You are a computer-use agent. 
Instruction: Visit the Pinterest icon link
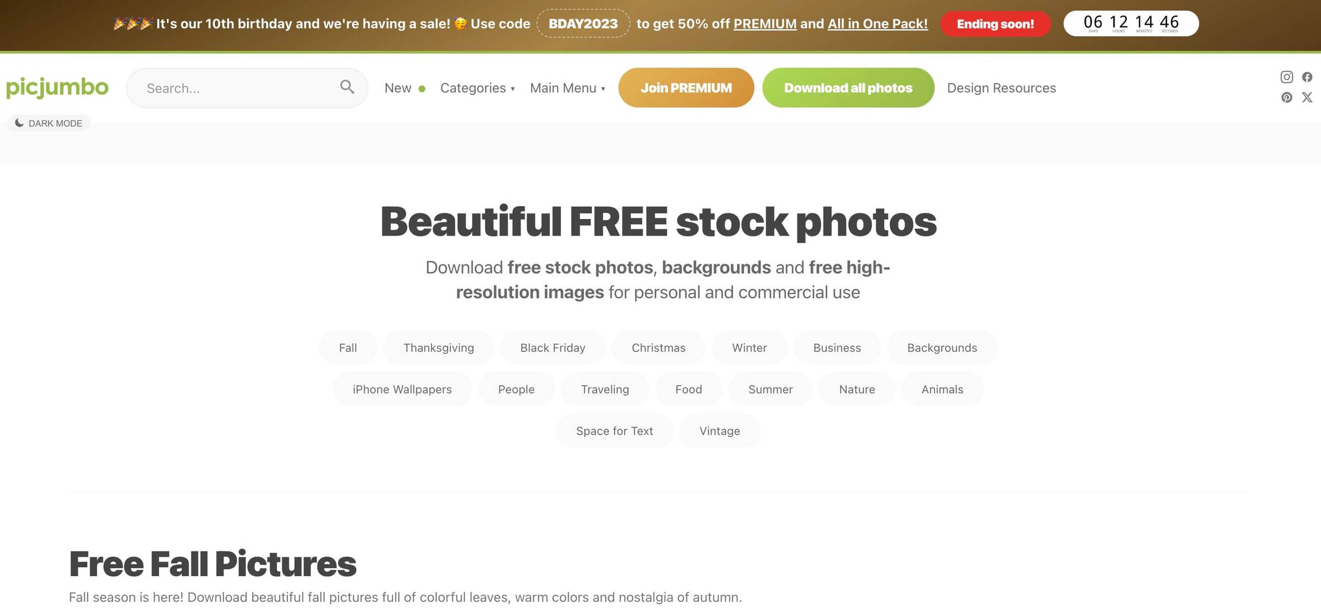click(x=1286, y=97)
